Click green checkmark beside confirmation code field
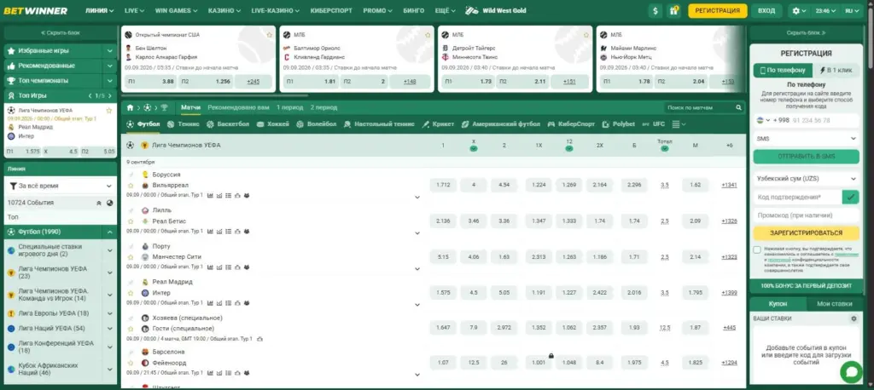Screen dimensions: 874x390 851,197
